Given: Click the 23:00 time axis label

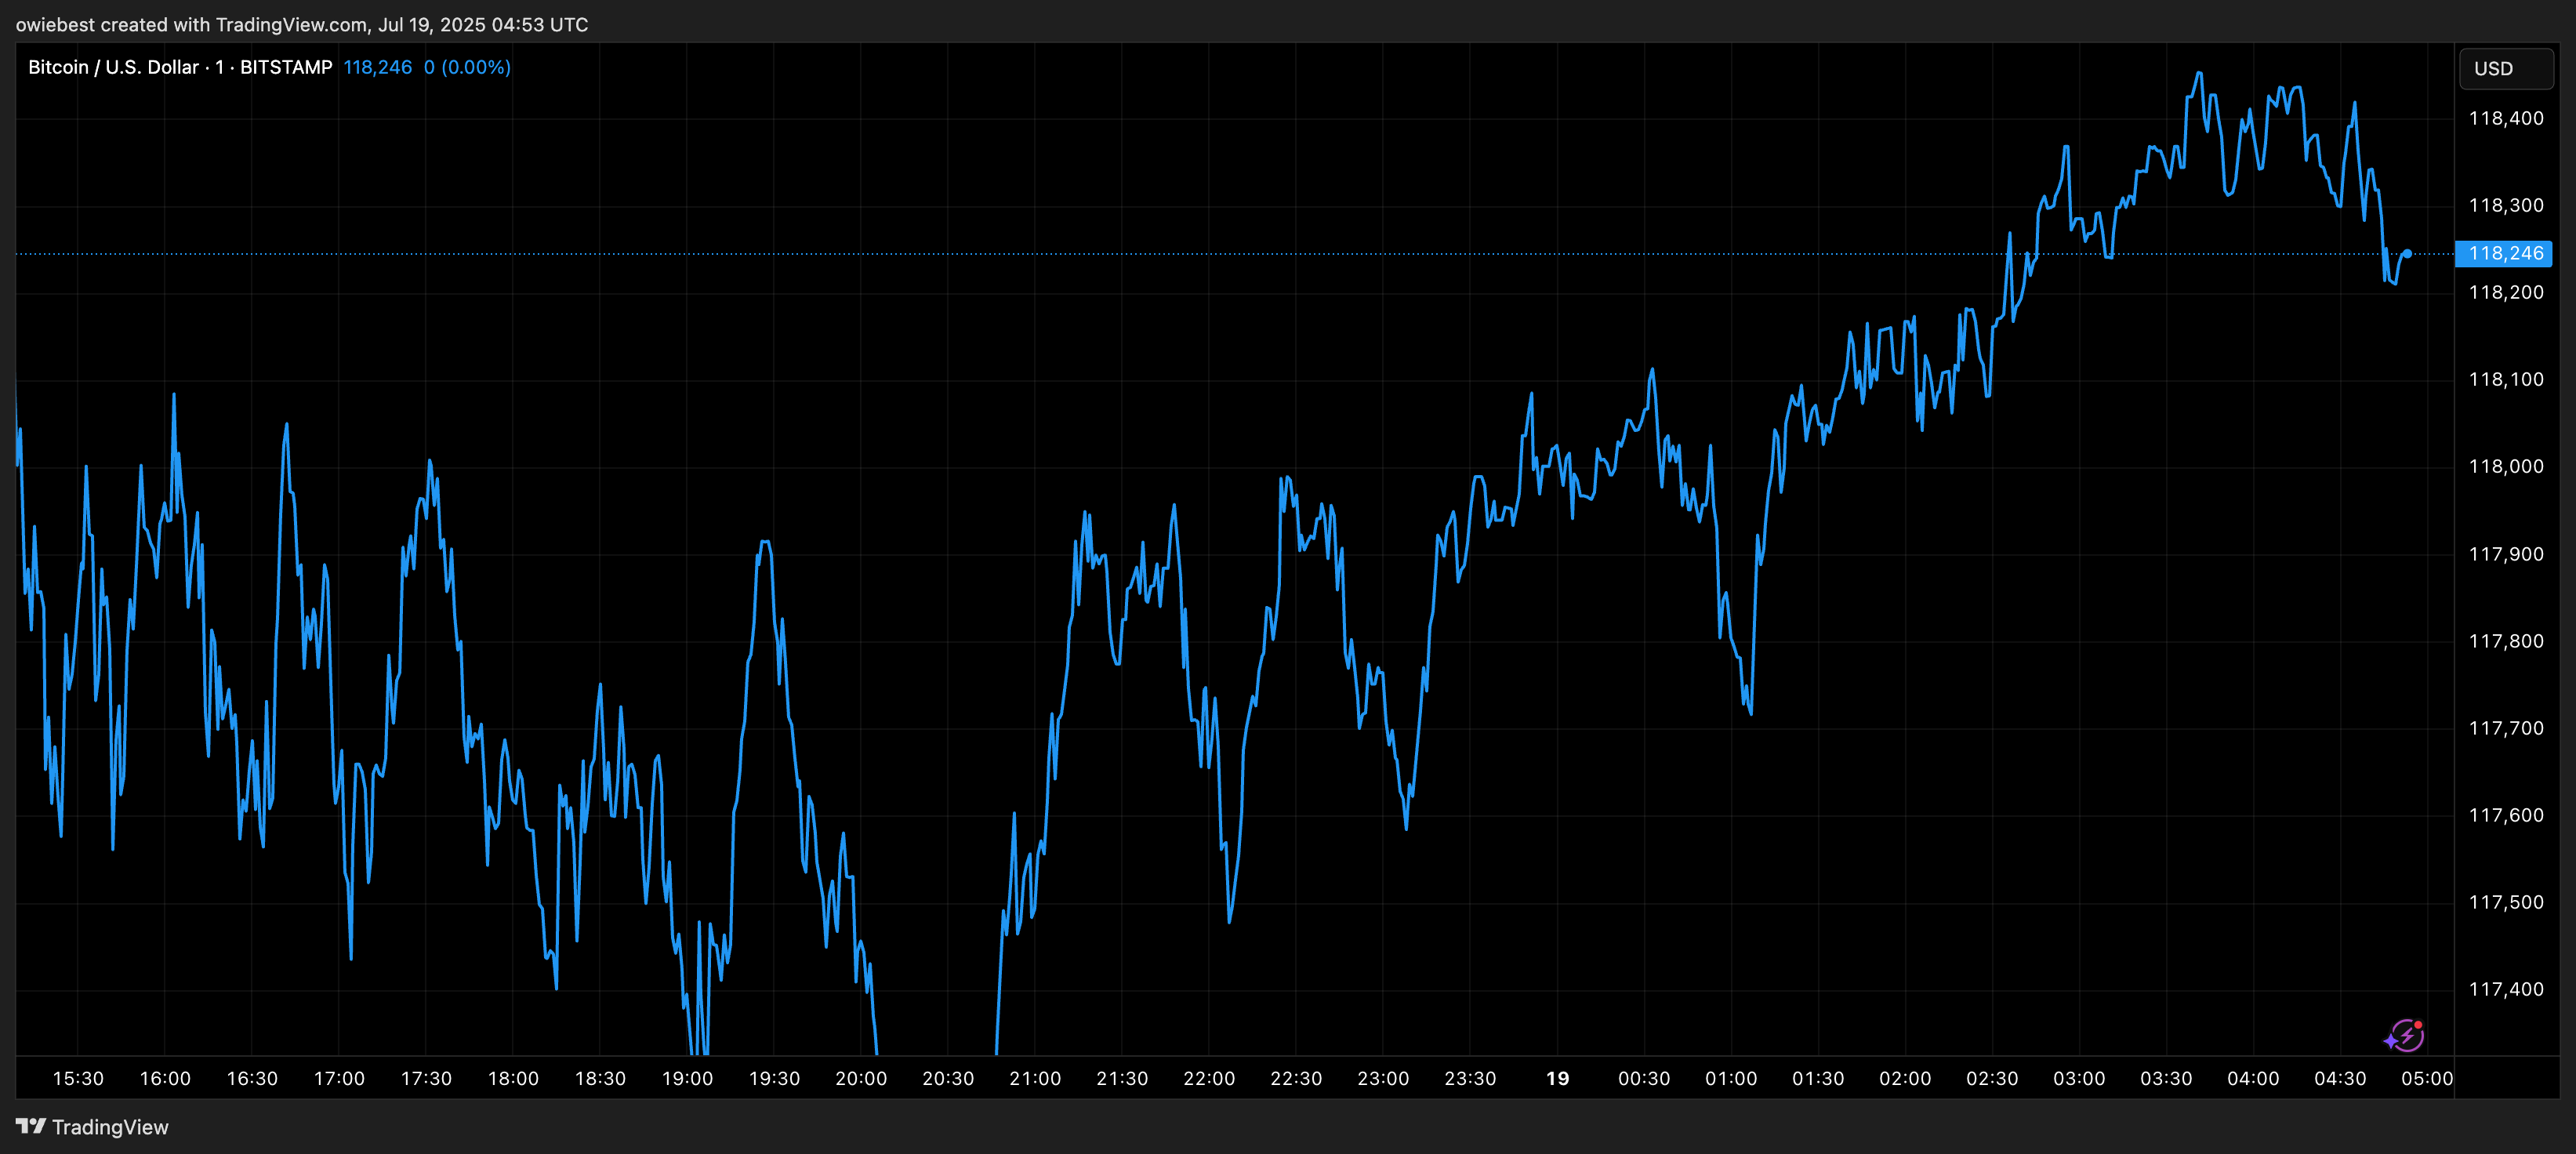Looking at the screenshot, I should coord(1383,1079).
